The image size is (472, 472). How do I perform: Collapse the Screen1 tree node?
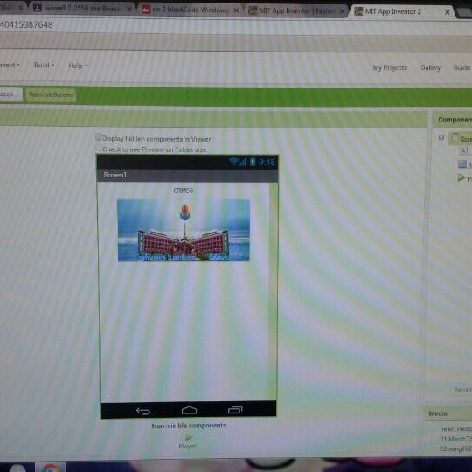coord(441,137)
